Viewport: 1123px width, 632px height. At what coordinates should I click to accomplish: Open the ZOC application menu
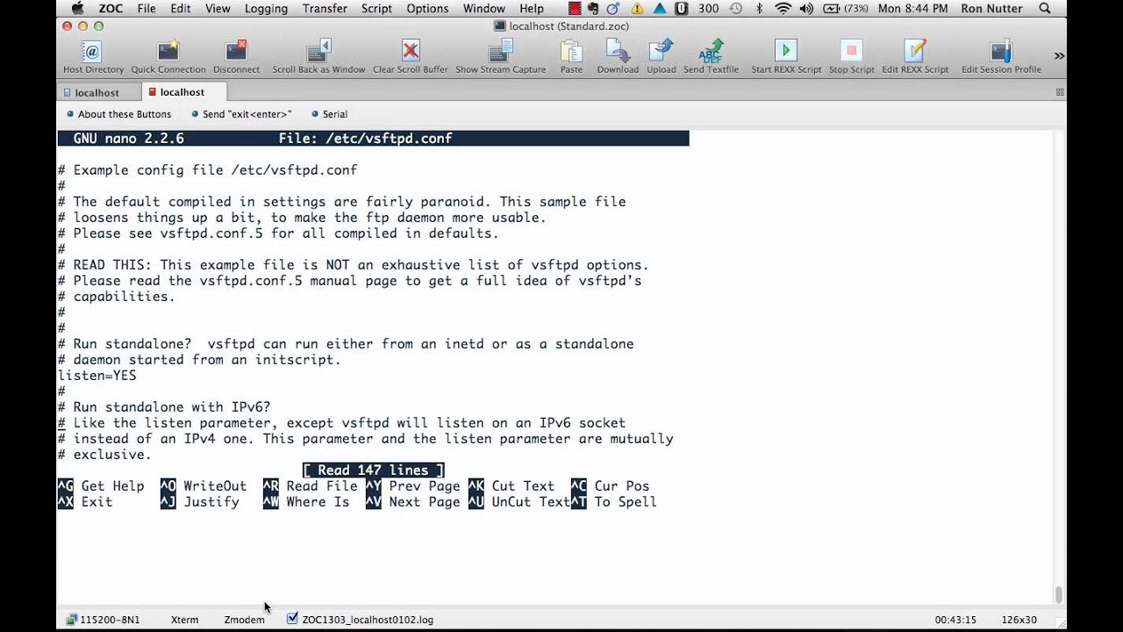pyautogui.click(x=111, y=9)
